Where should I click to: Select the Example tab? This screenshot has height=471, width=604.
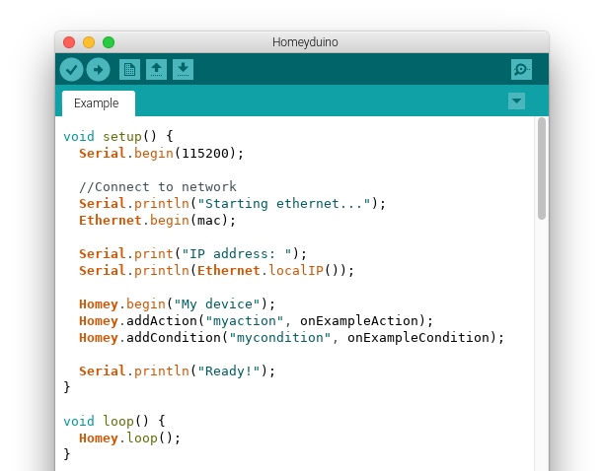99,103
